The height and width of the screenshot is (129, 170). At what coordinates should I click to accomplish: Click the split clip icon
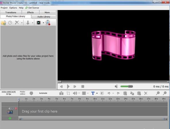tap(61, 93)
